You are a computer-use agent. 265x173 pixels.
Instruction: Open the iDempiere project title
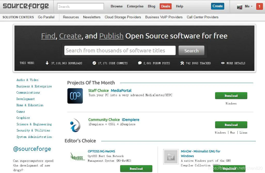point(131,120)
